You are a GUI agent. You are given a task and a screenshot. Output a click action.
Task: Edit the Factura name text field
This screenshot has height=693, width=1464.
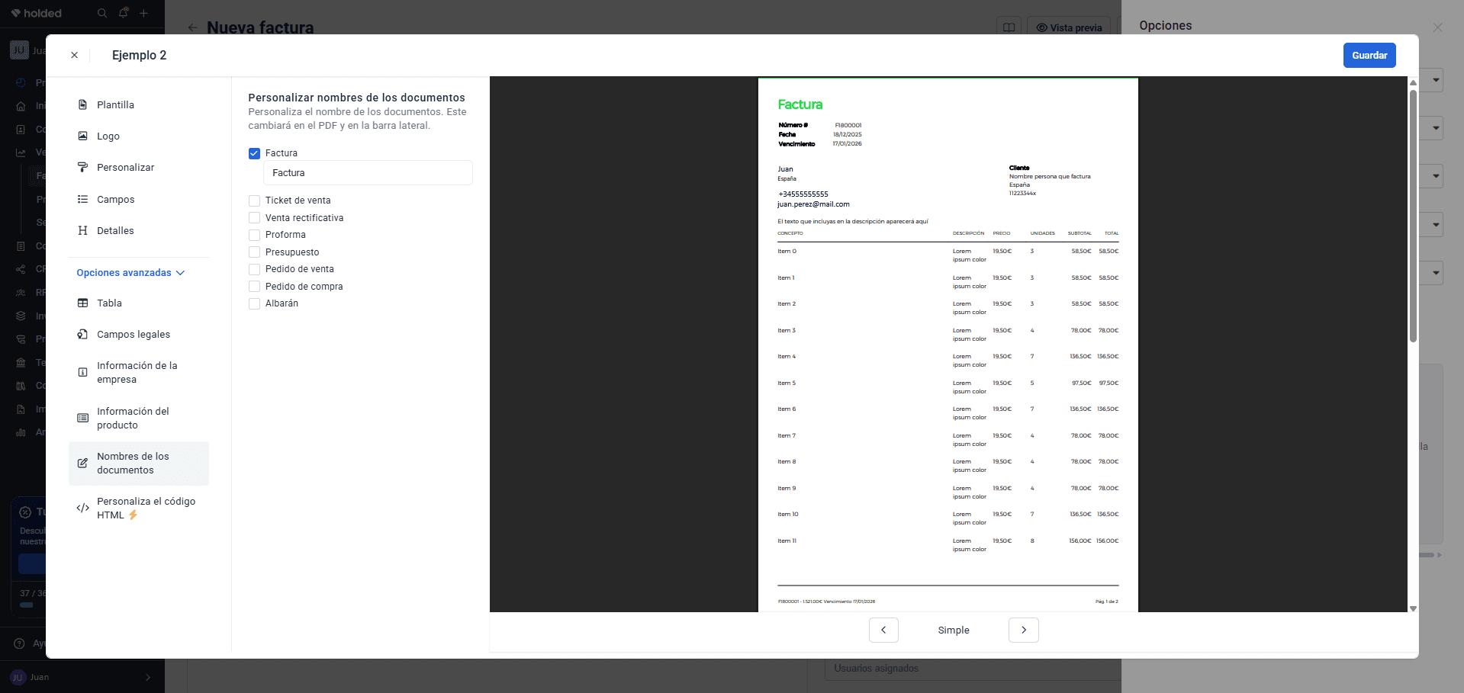click(368, 173)
